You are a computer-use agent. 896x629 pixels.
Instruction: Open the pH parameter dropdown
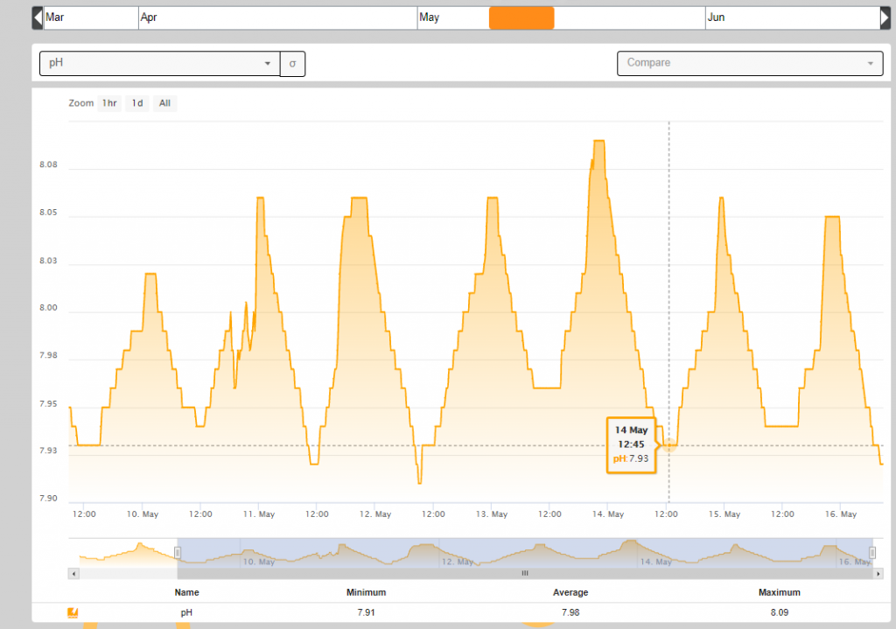coord(159,64)
